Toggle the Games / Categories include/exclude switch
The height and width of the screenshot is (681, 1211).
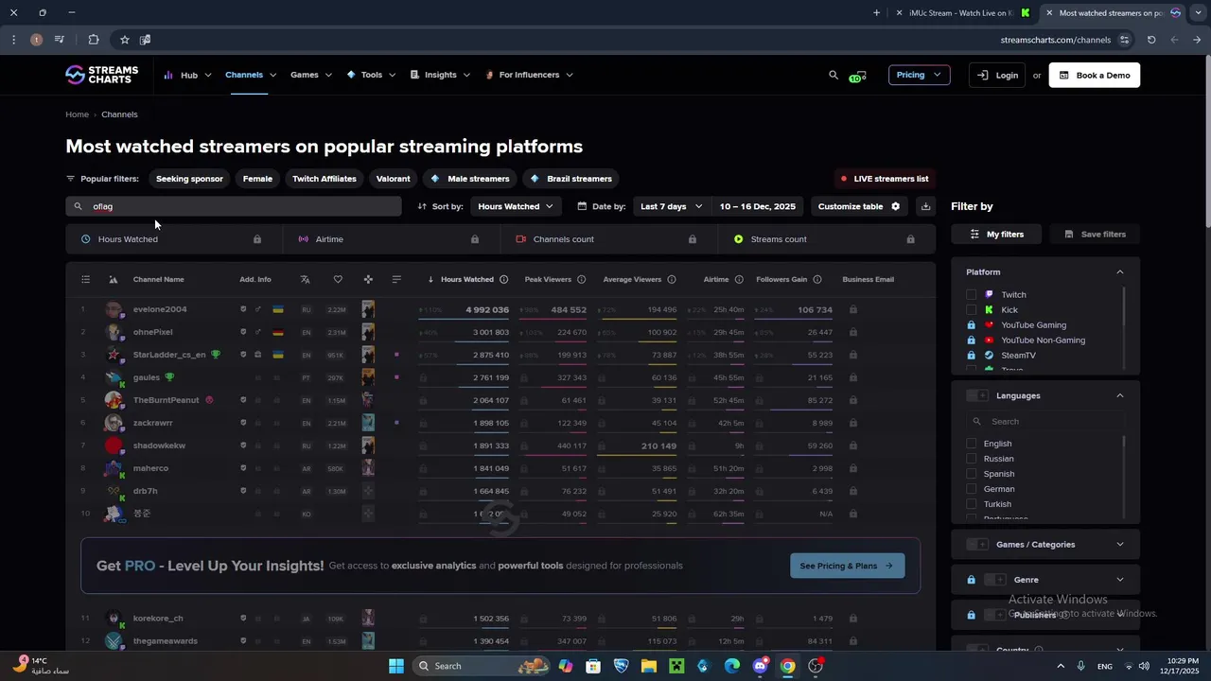click(x=977, y=545)
